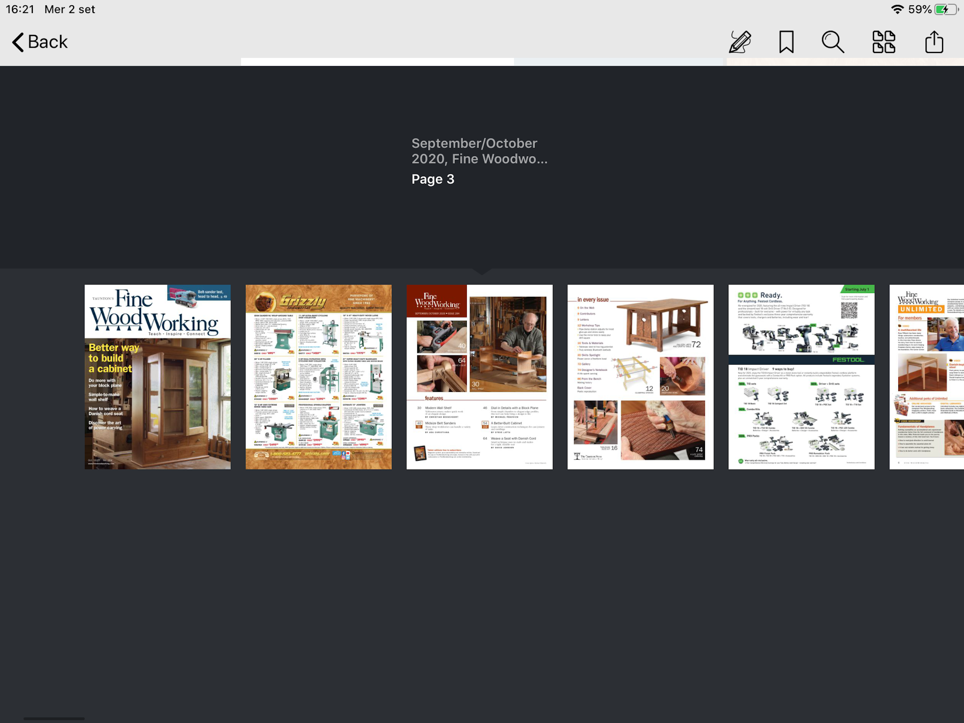Open the Grizzly Industrial ad page thumbnail
The image size is (964, 723).
pos(318,377)
